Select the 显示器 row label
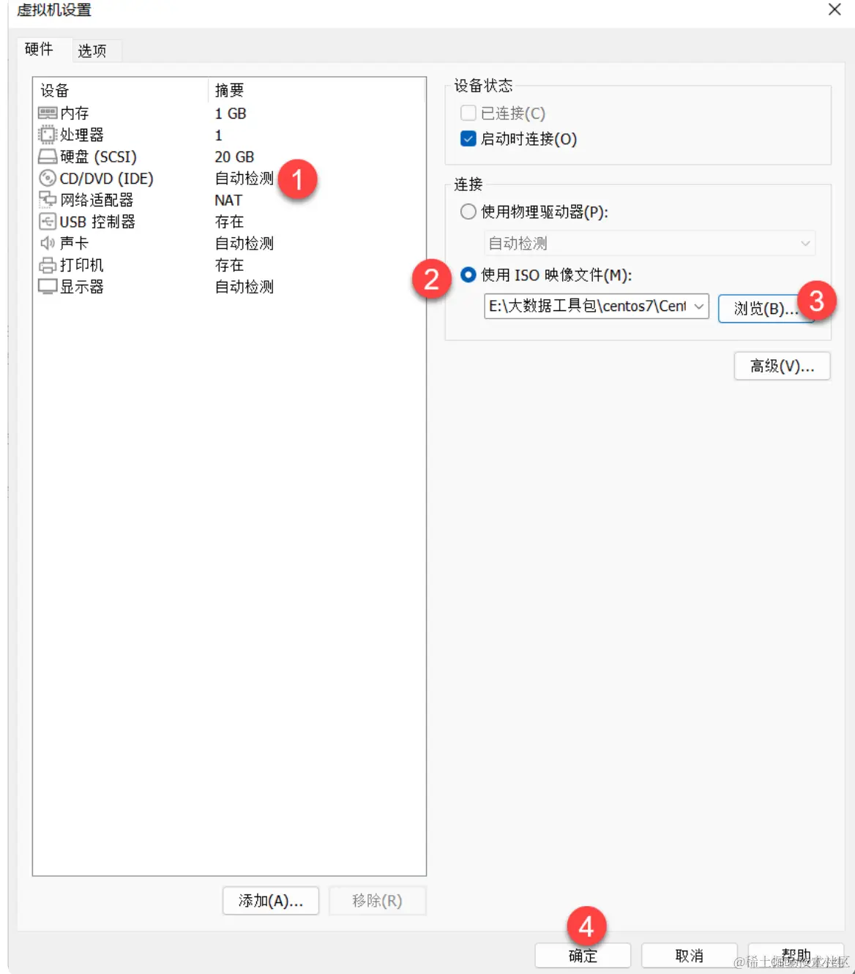Viewport: 855px width, 974px height. click(x=82, y=286)
